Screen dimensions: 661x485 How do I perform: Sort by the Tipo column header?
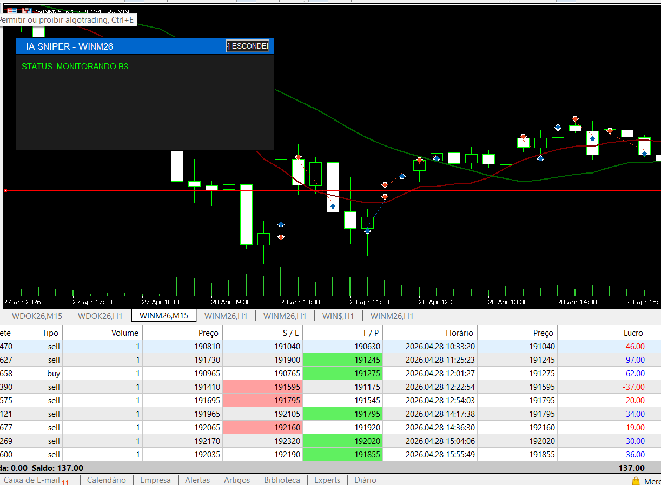coord(39,333)
